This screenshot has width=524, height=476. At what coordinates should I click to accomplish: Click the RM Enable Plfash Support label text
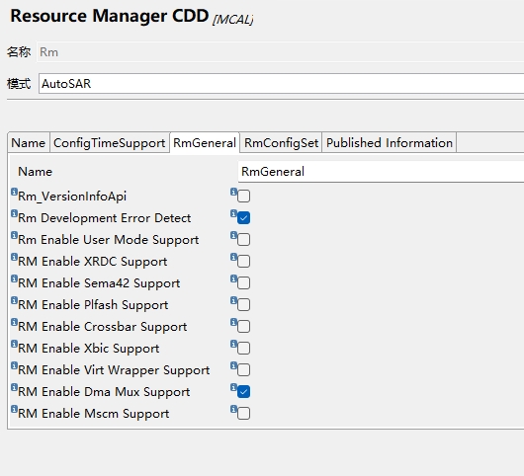click(x=93, y=305)
